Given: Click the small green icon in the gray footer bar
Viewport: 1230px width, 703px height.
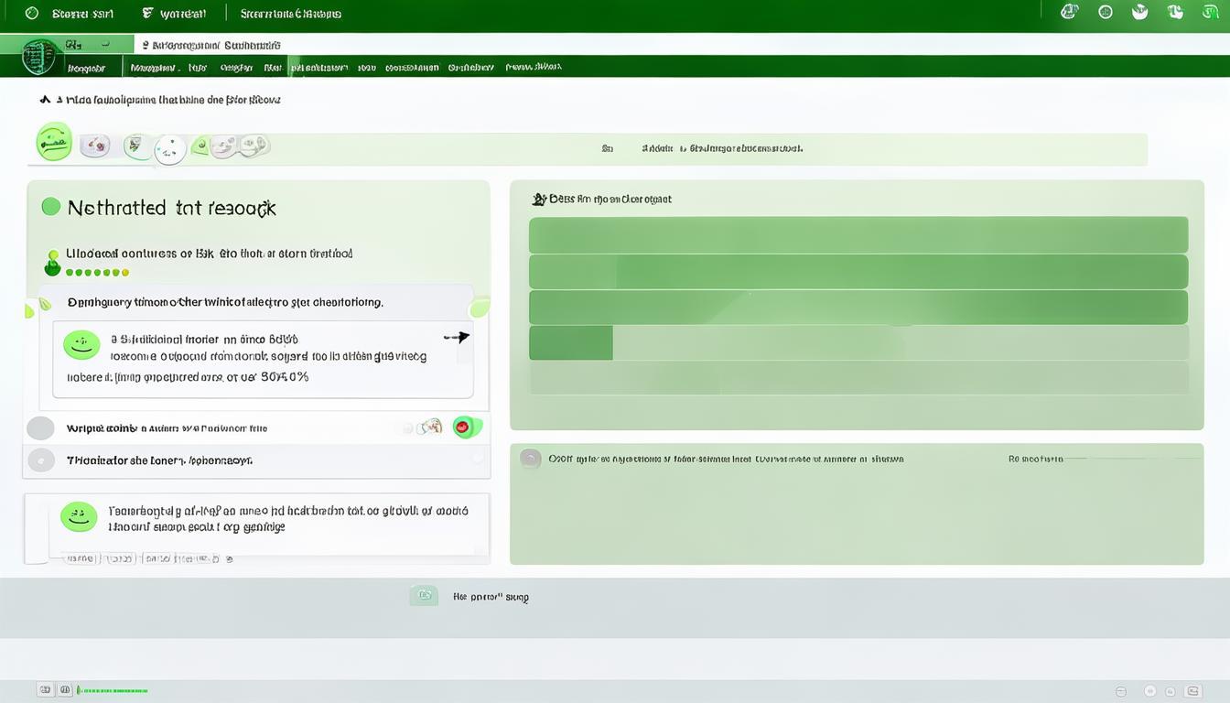Looking at the screenshot, I should pos(423,596).
